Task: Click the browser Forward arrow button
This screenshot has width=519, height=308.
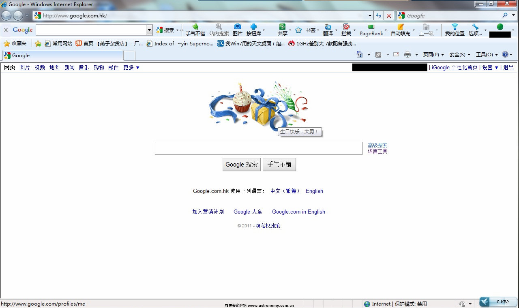Action: (18, 15)
